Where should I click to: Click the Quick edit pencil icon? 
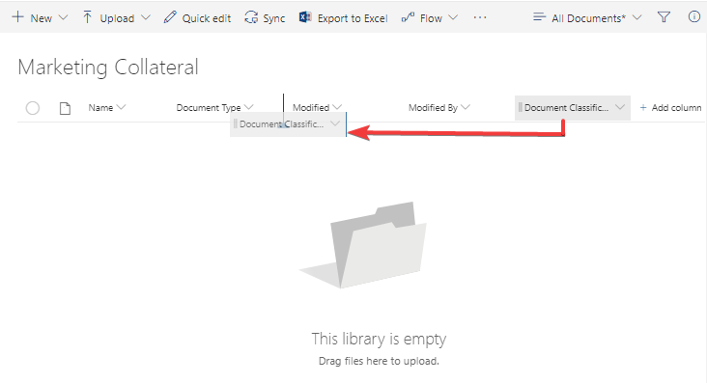[170, 17]
